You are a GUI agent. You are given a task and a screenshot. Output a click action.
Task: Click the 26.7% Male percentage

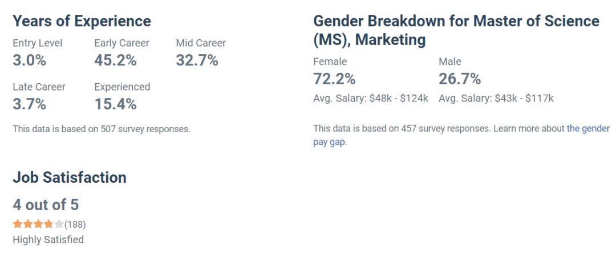coord(460,79)
